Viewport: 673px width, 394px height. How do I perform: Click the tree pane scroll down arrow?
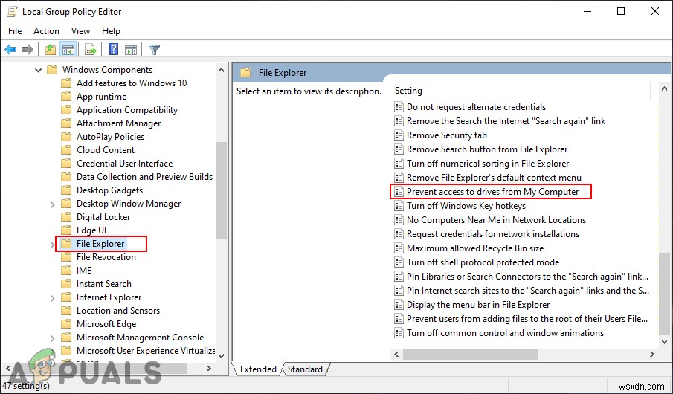tap(221, 355)
